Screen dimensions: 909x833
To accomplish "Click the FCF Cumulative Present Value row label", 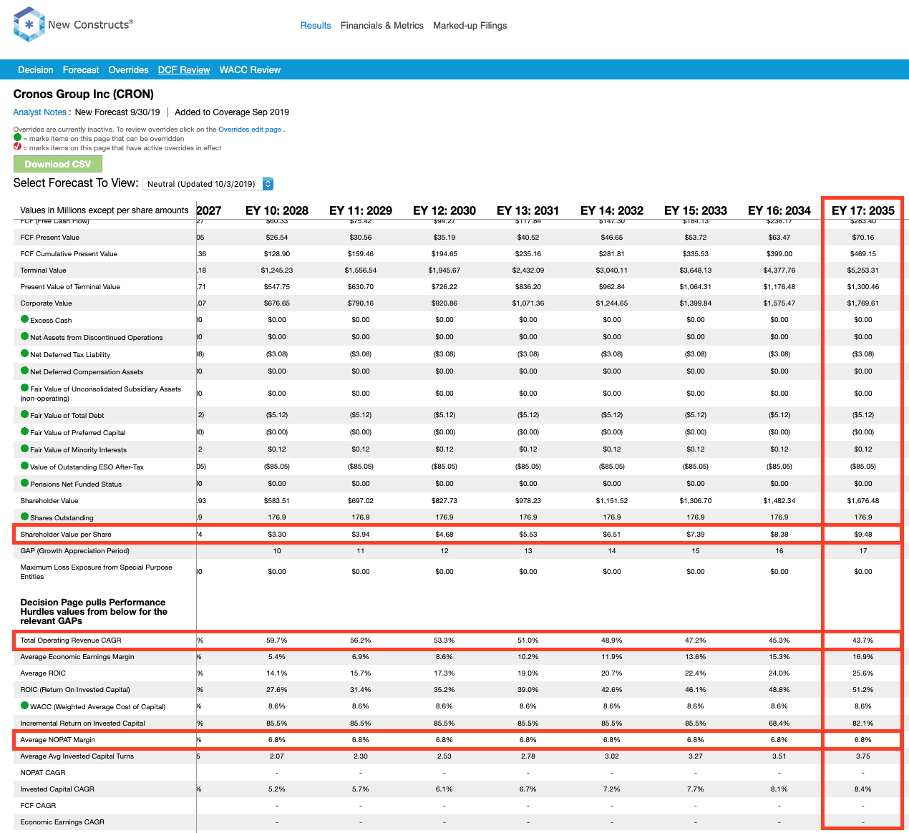I will click(69, 254).
